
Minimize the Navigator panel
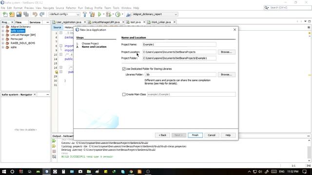48,95
